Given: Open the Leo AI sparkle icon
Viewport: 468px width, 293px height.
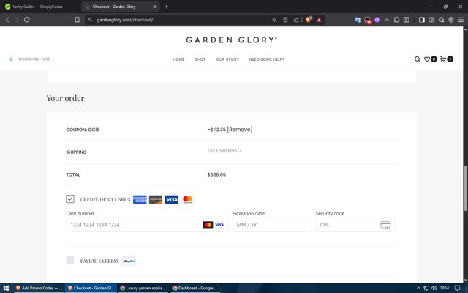Looking at the screenshot, I should 441,20.
